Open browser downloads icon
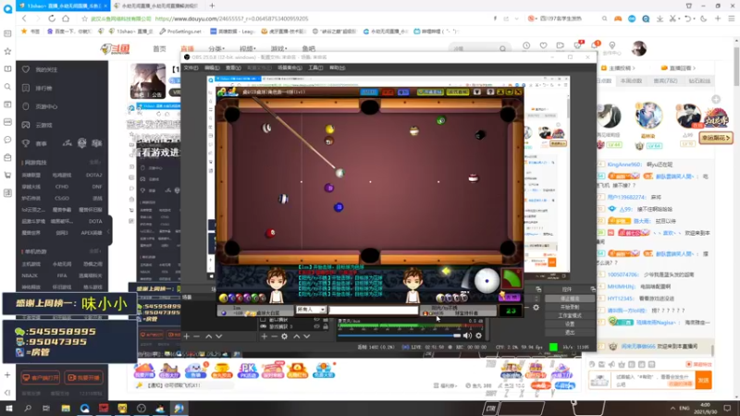Screen dimensions: 740x416 pyautogui.click(x=660, y=18)
